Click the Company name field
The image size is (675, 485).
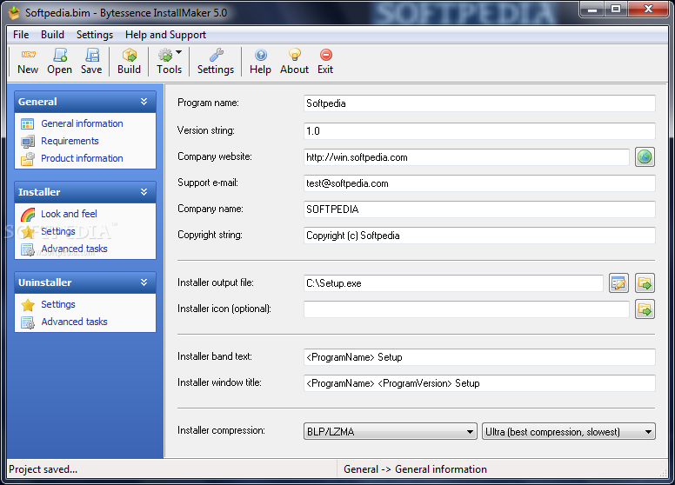tap(479, 209)
